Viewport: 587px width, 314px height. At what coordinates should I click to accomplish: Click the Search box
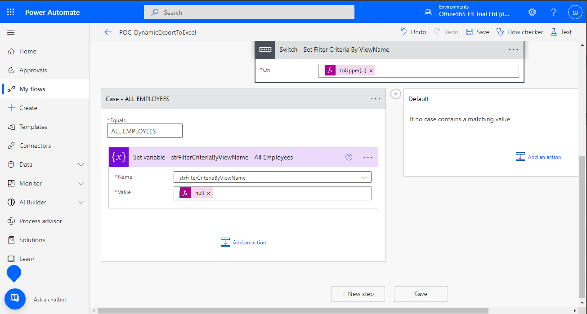tap(249, 13)
